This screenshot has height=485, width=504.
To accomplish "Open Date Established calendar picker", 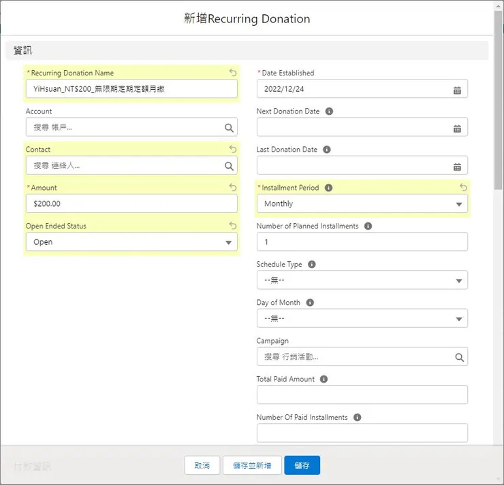I will [457, 90].
